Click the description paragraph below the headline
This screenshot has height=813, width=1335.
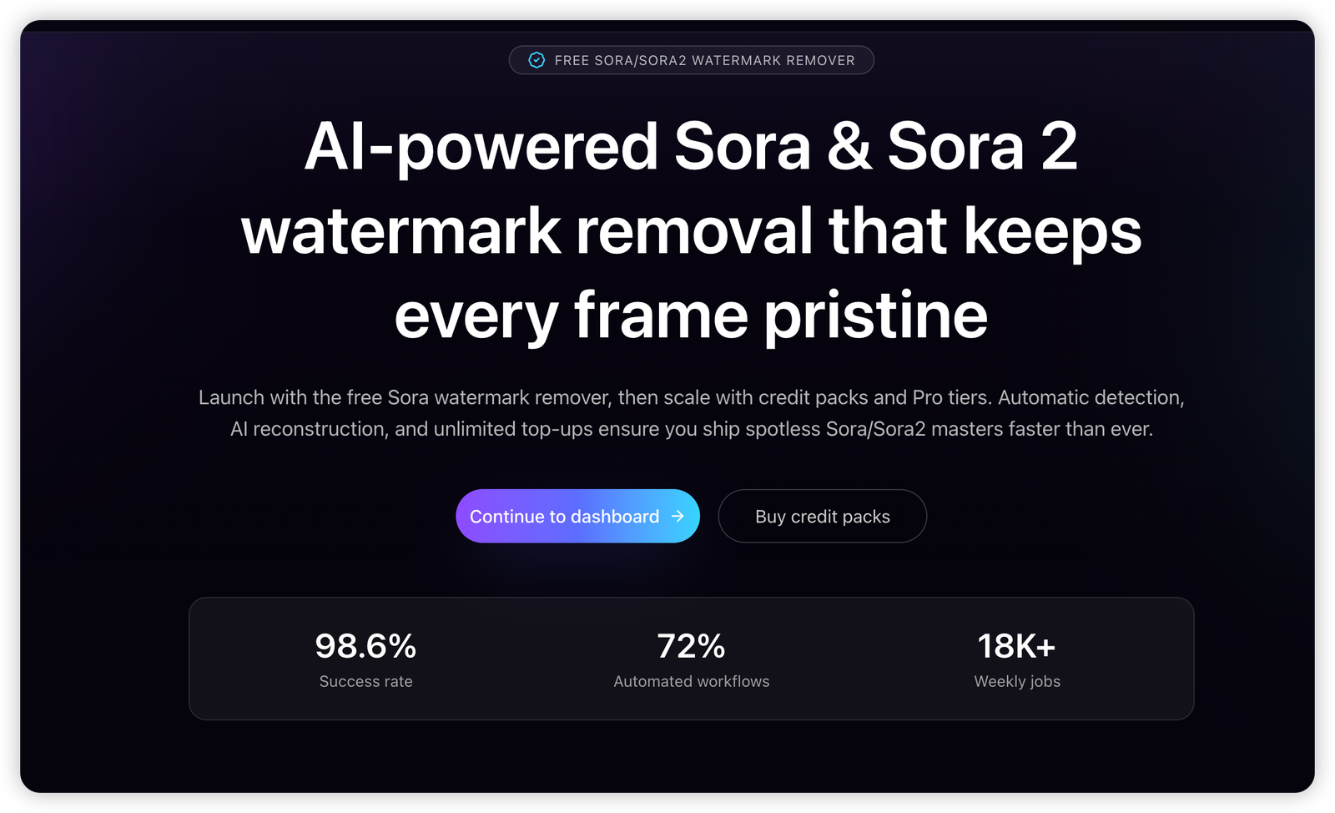[691, 413]
